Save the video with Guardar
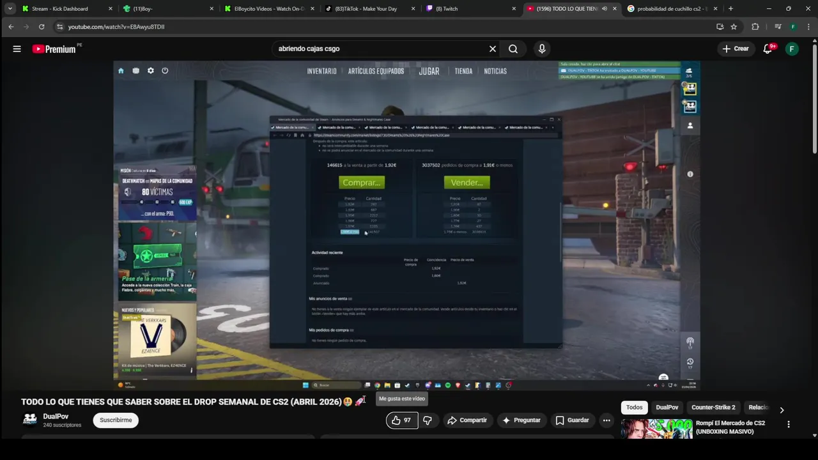Viewport: 818px width, 460px height. pyautogui.click(x=572, y=420)
